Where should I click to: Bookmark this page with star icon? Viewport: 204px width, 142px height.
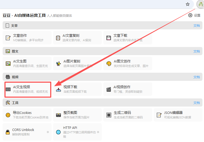pyautogui.click(x=188, y=4)
